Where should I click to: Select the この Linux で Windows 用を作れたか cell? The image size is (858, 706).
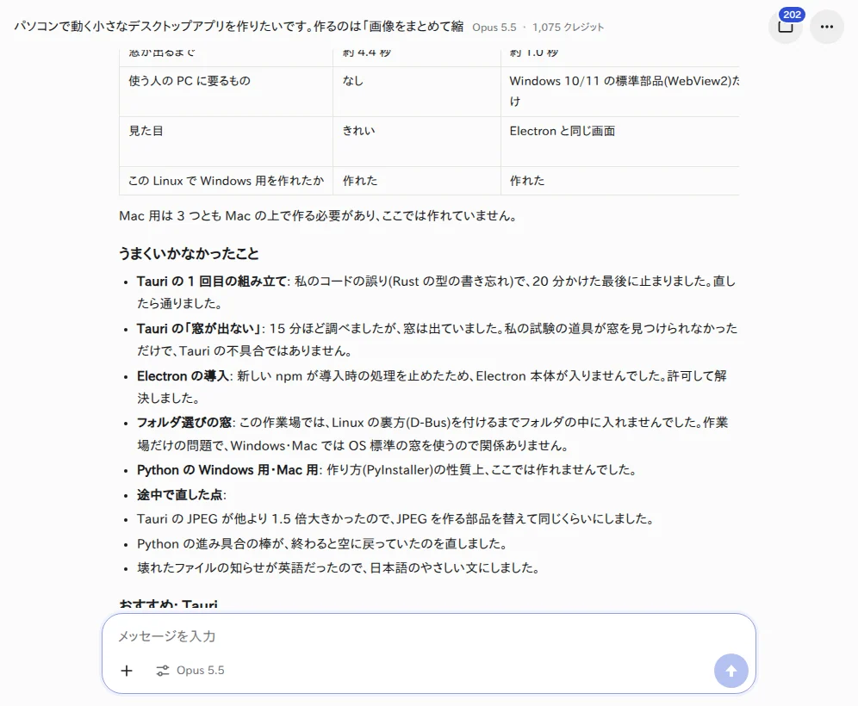226,181
